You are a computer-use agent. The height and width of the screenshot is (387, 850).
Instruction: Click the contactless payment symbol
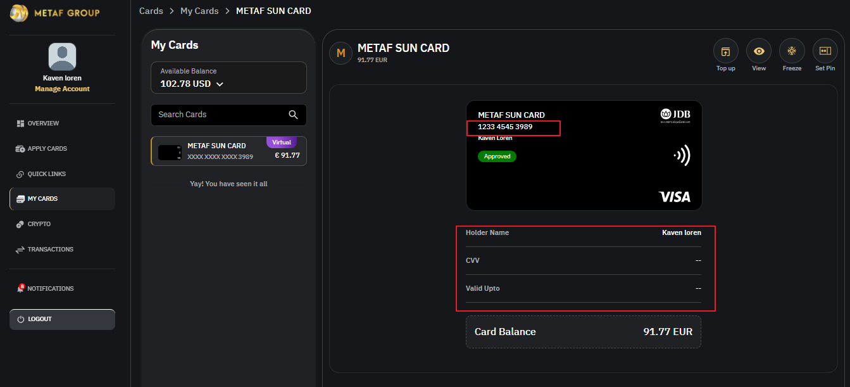[x=681, y=155]
